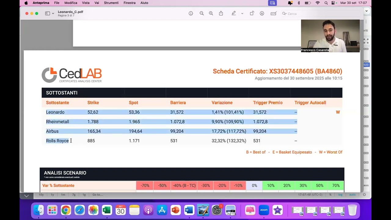The image size is (391, 220).
Task: Select the 1y chart range button
Action: click(52, 195)
